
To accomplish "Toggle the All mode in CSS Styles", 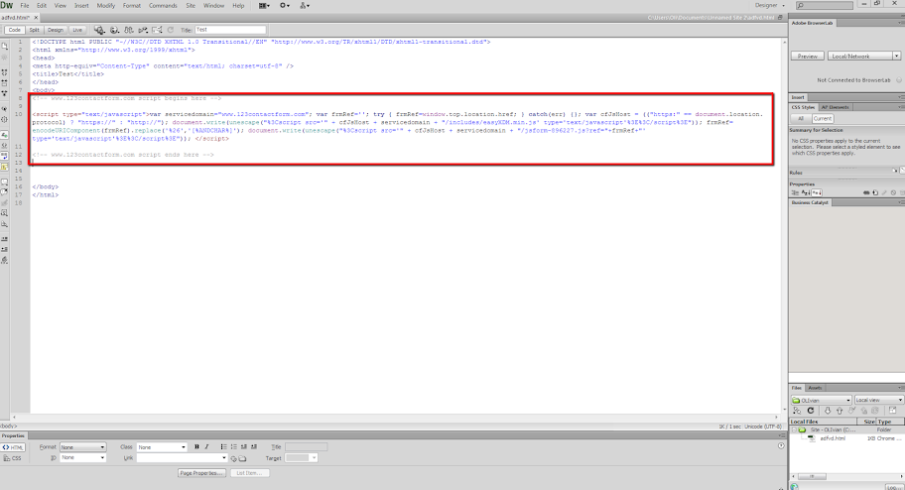I will pyautogui.click(x=801, y=118).
